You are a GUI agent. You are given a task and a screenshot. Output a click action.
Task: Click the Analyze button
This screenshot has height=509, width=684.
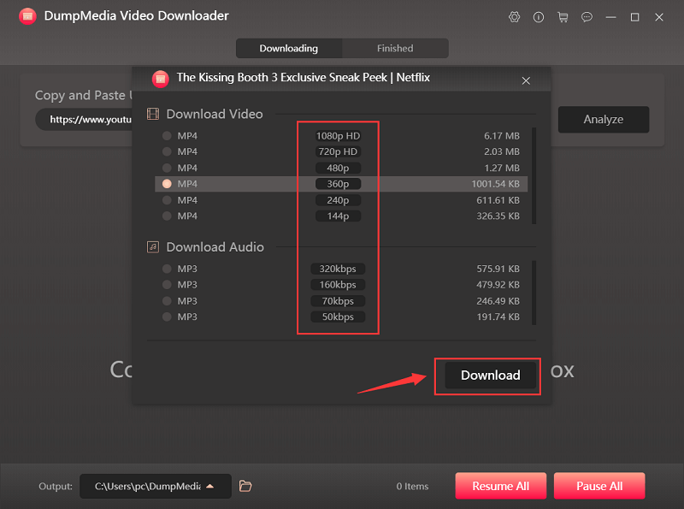[604, 119]
